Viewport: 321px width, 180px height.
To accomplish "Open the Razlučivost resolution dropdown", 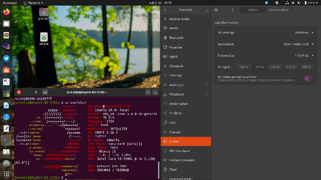I will point(299,44).
